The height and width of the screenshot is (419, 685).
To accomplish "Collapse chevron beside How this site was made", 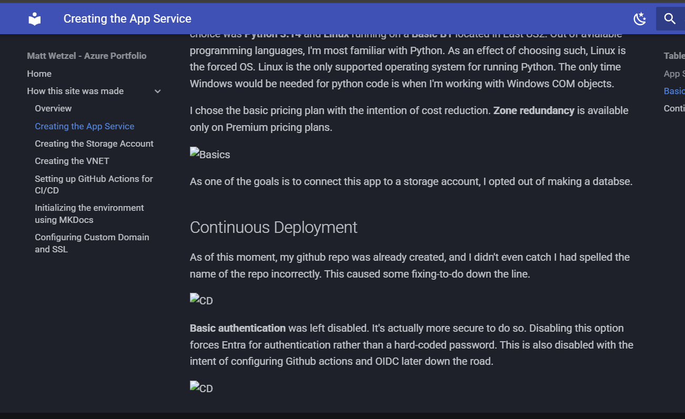I will click(157, 91).
